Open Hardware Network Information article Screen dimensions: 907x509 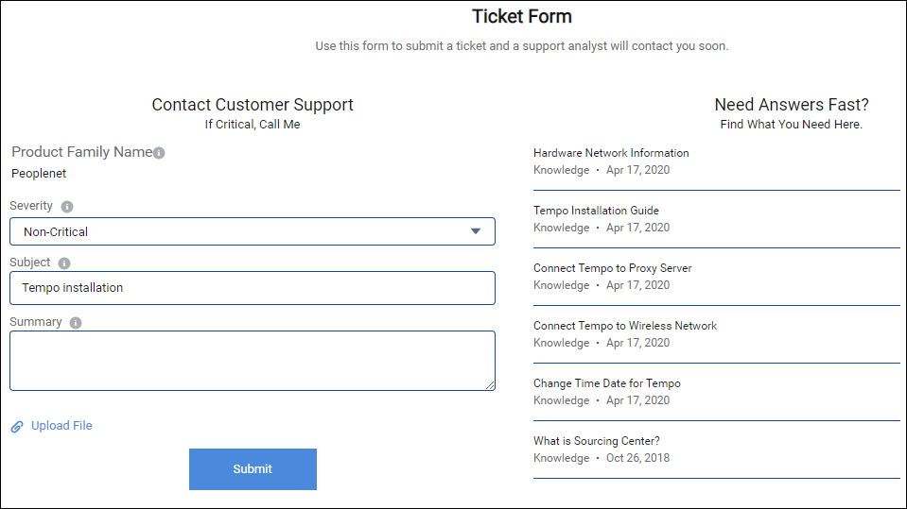(611, 153)
